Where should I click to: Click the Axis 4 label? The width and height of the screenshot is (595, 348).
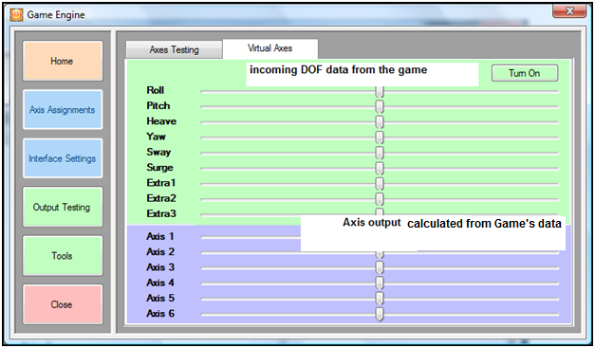tap(160, 284)
